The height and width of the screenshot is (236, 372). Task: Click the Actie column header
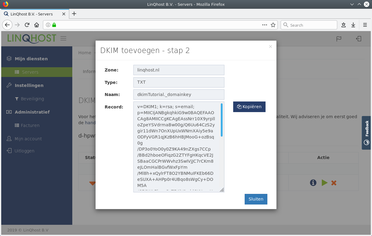coord(323,158)
